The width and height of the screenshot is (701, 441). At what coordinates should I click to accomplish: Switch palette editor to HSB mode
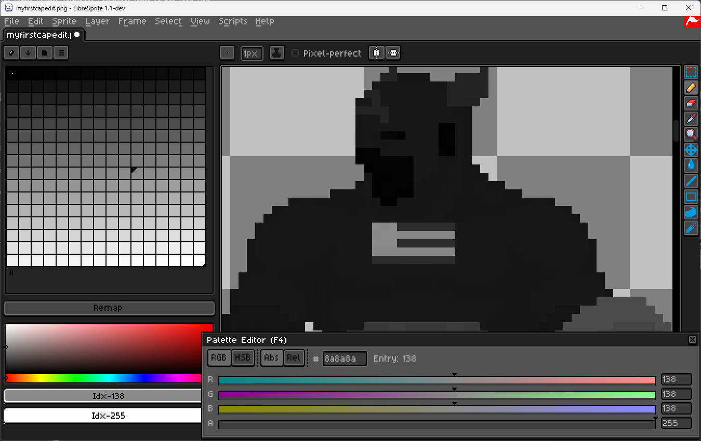[242, 358]
